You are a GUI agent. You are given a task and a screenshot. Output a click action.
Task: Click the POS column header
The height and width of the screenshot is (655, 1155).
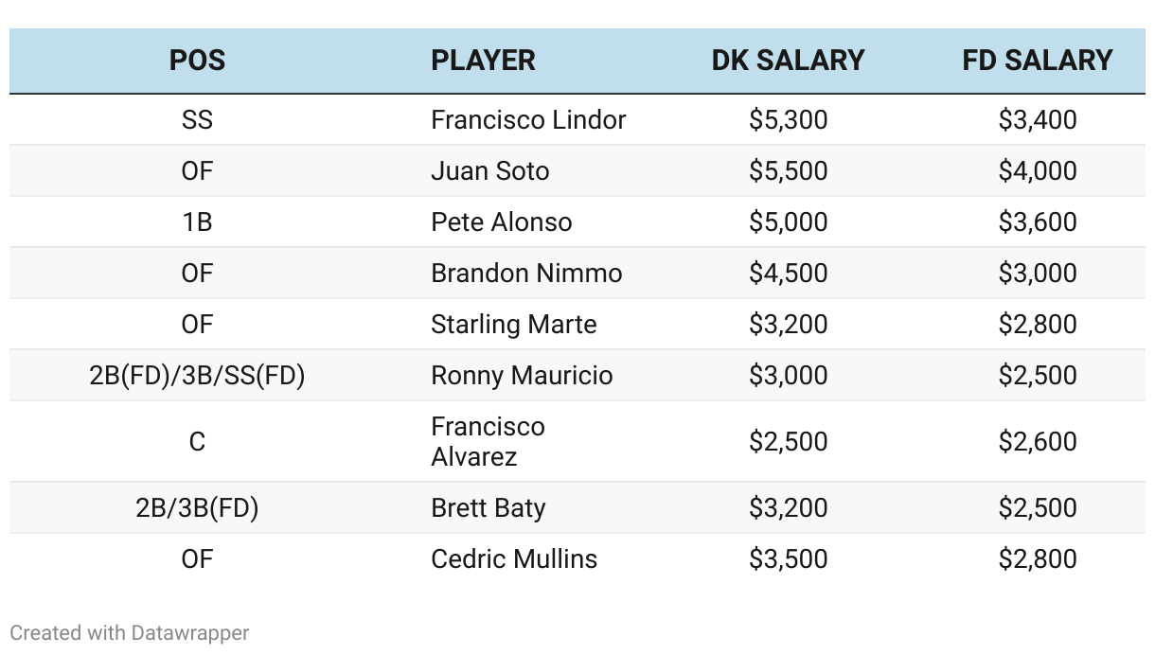(x=197, y=61)
